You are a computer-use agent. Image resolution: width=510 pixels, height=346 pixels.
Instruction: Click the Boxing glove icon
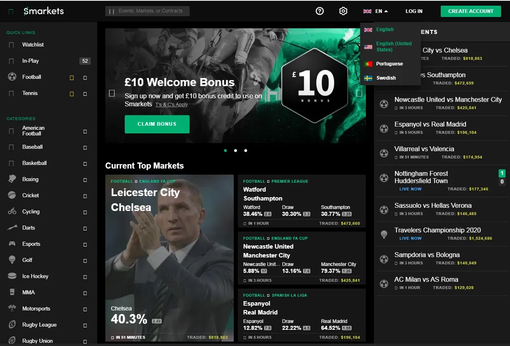[x=12, y=179]
